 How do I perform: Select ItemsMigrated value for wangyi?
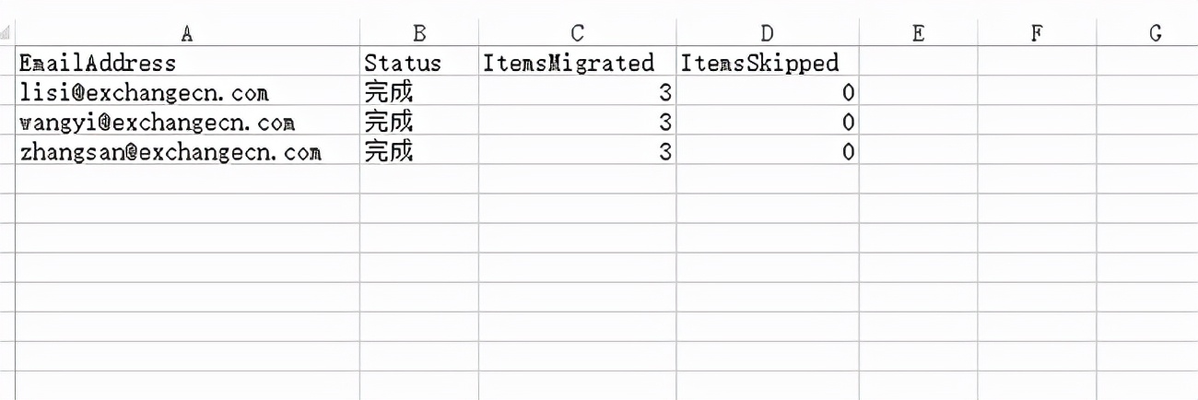[x=577, y=122]
